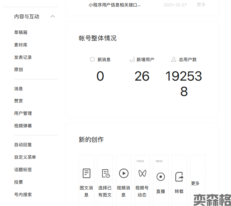Open 自定义菜单 in the sidebar
This screenshot has width=231, height=206.
point(25,157)
